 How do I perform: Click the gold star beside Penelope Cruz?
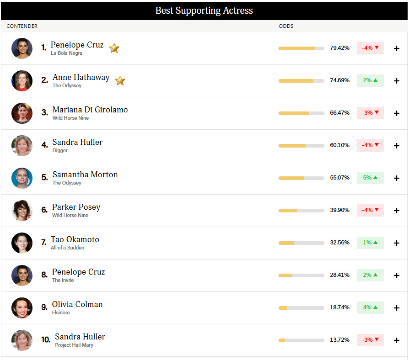point(114,48)
